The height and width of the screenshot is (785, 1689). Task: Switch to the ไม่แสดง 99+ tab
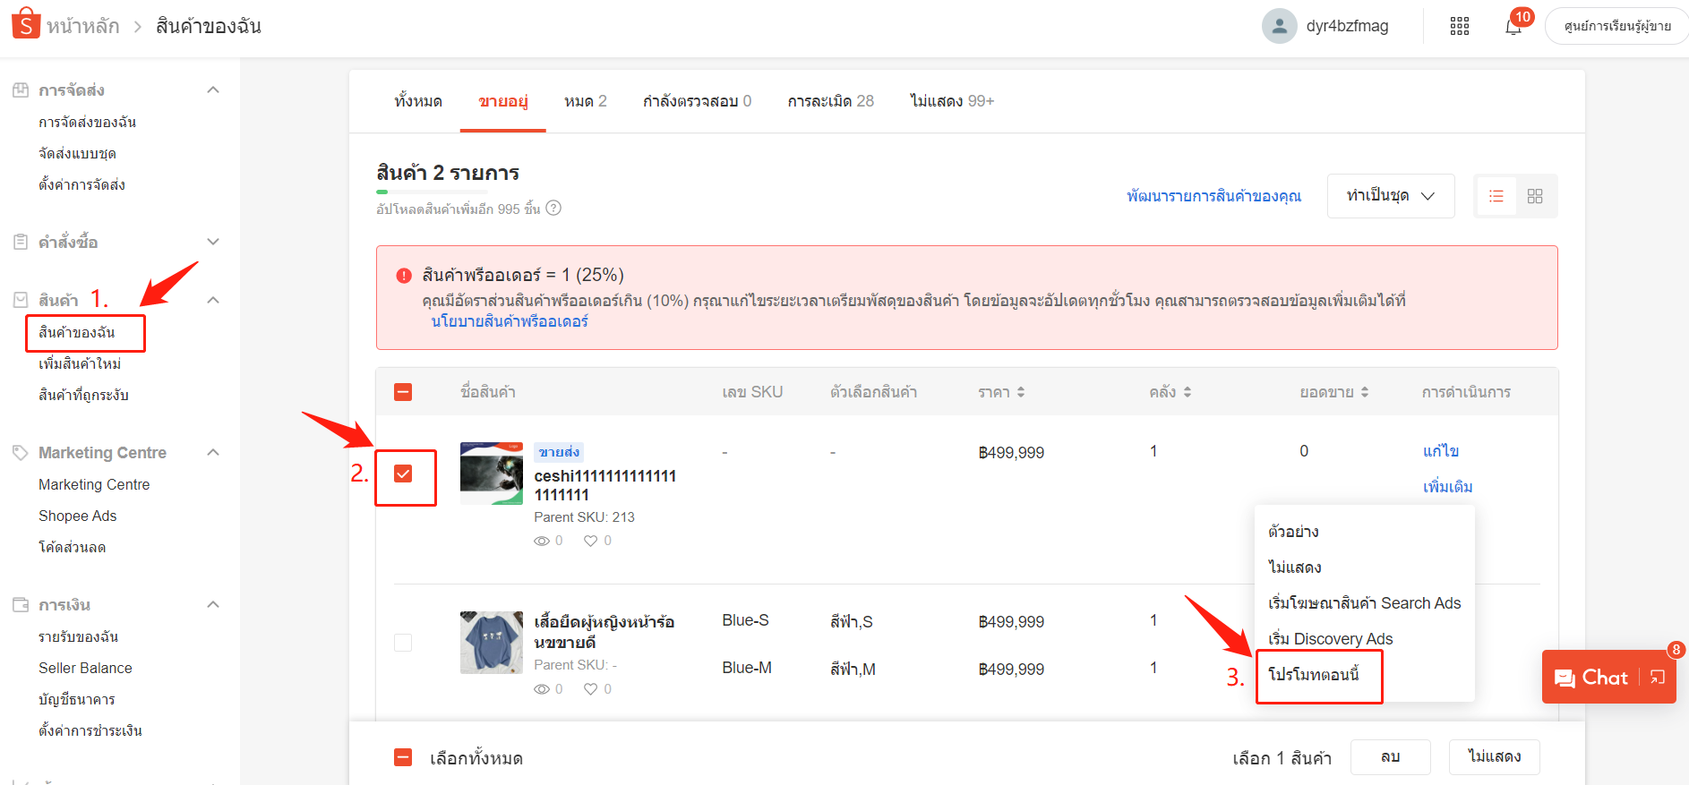coord(952,101)
